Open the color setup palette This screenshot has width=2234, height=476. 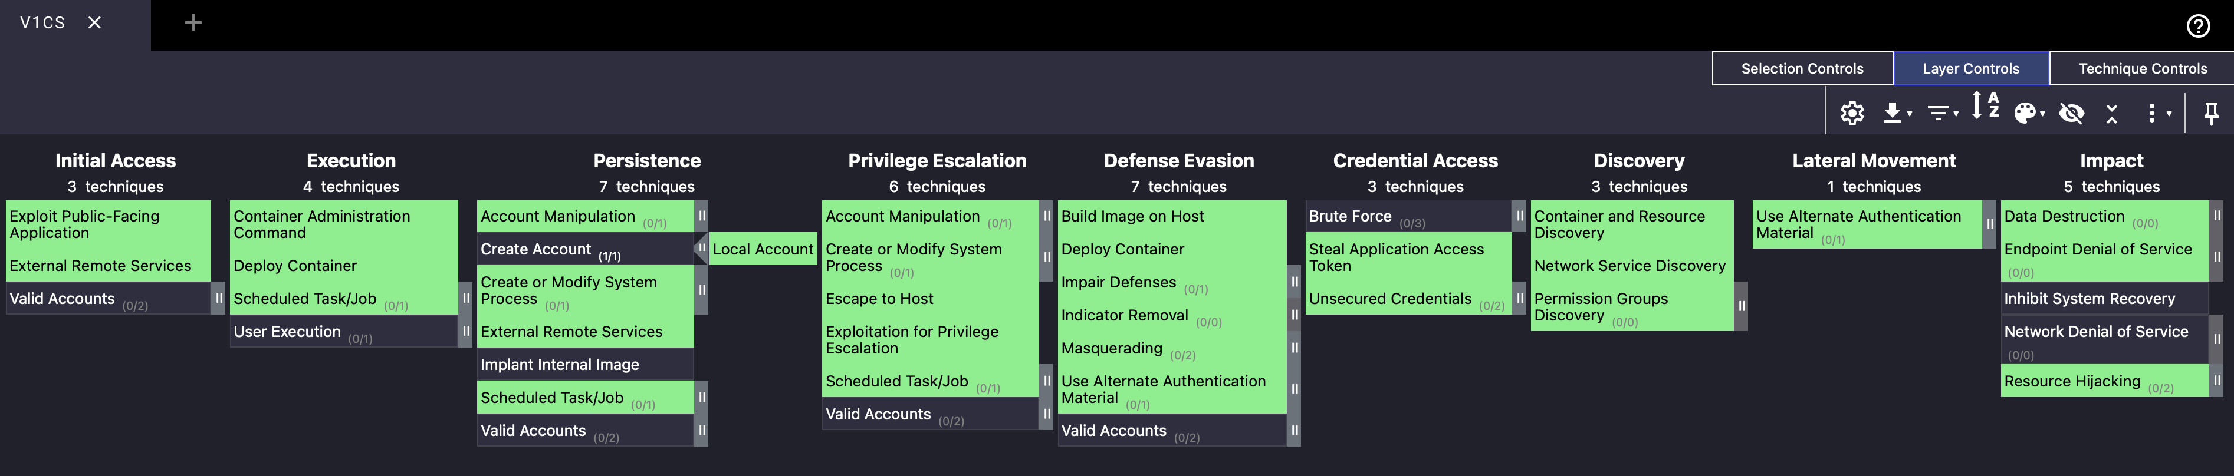[x=2028, y=113]
